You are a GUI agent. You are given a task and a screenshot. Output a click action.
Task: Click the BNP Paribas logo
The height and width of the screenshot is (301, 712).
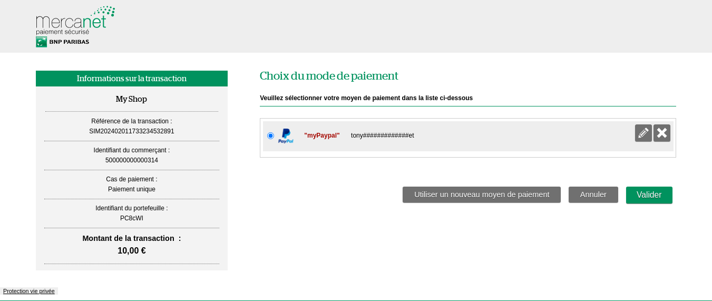click(x=63, y=42)
